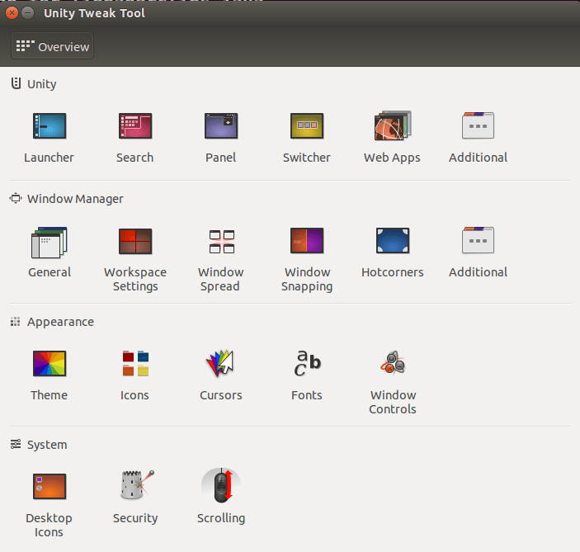Image resolution: width=580 pixels, height=552 pixels.
Task: Open the Icons appearance settings
Action: coord(134,364)
